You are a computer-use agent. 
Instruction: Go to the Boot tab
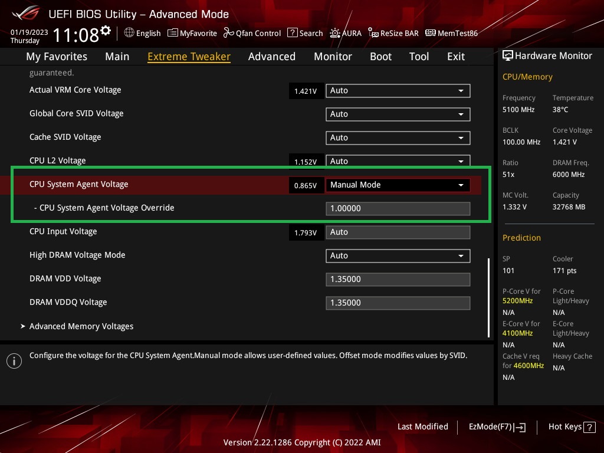click(x=380, y=57)
